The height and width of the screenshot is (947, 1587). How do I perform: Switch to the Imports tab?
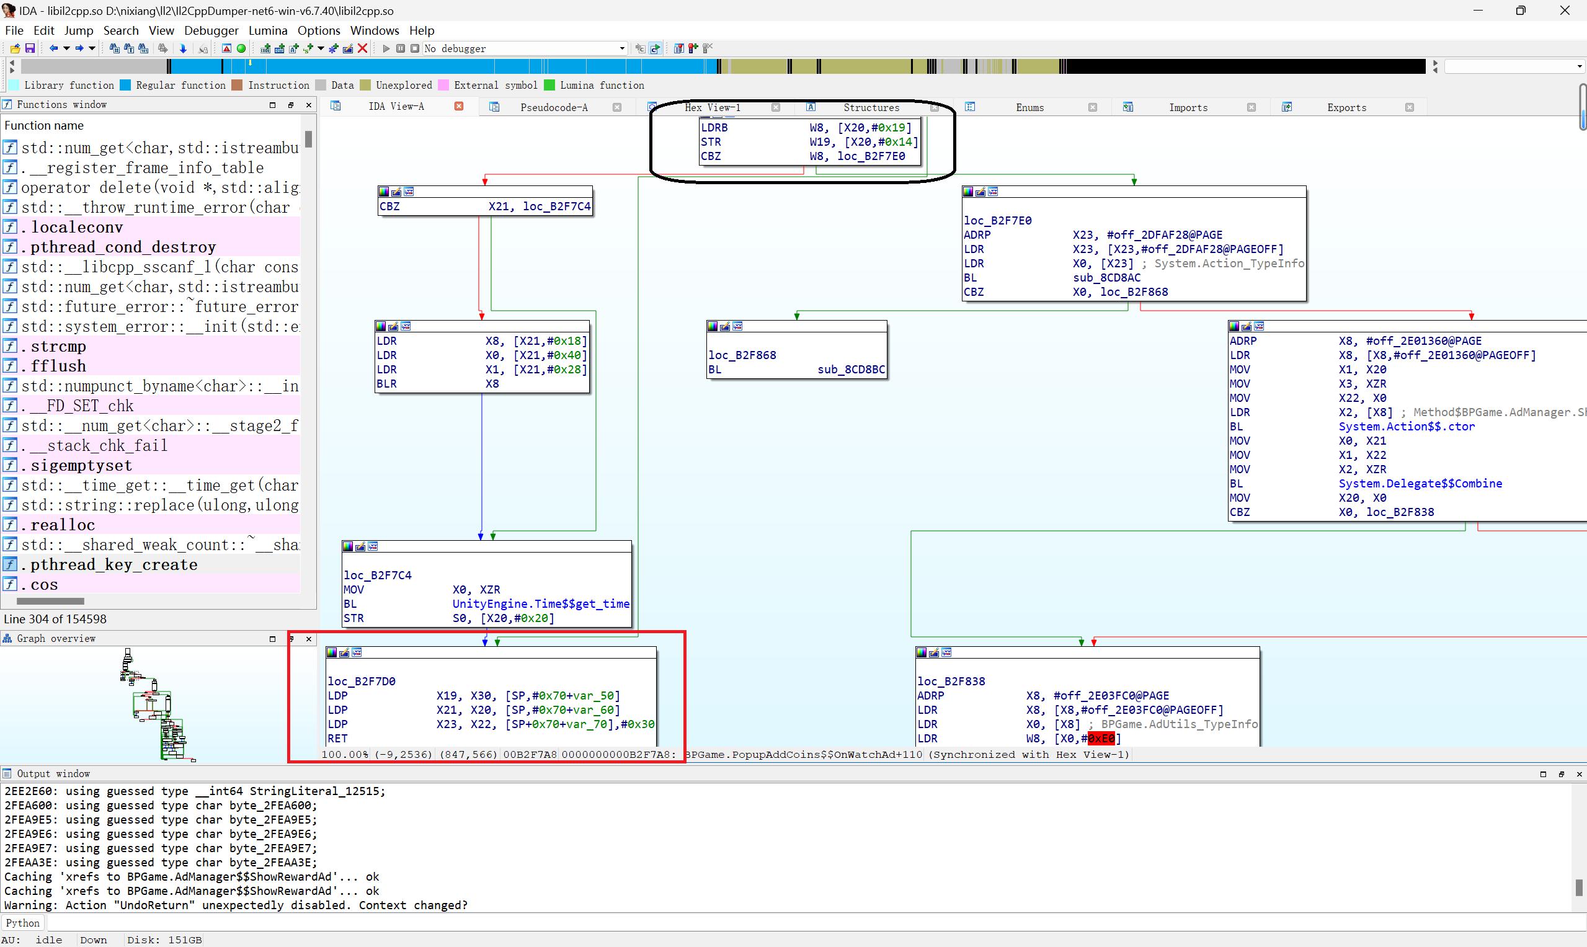pos(1188,107)
